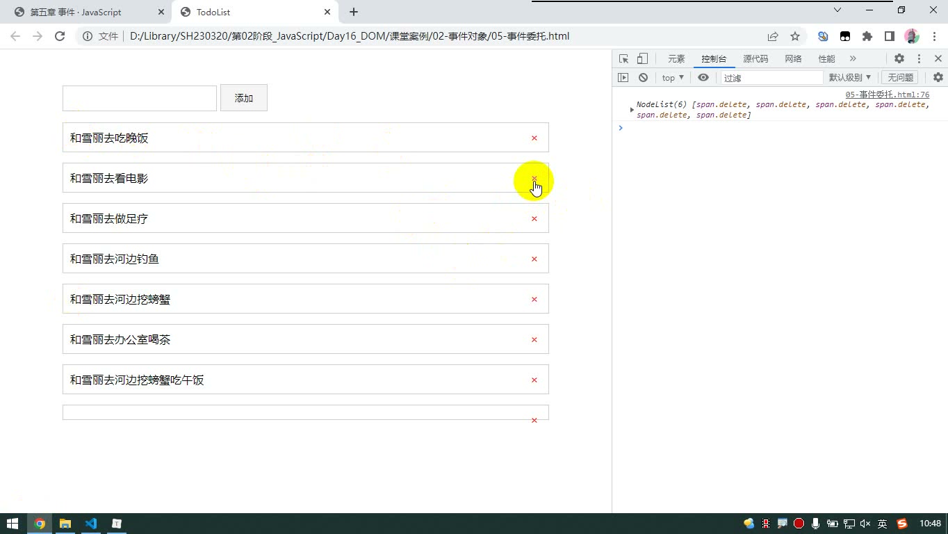The width and height of the screenshot is (948, 534).
Task: Toggle the device toolbar in DevTools
Action: pos(642,59)
